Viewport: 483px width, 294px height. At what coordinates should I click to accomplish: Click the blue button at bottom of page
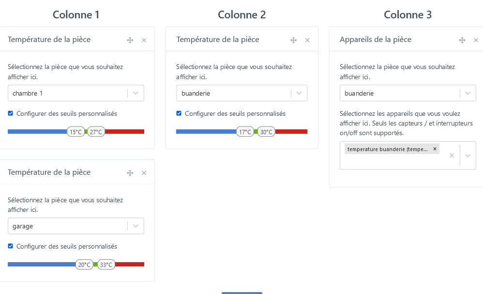coord(241,293)
